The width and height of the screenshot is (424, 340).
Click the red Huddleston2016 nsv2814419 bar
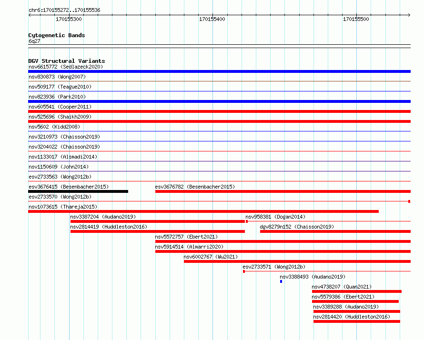pyautogui.click(x=157, y=231)
